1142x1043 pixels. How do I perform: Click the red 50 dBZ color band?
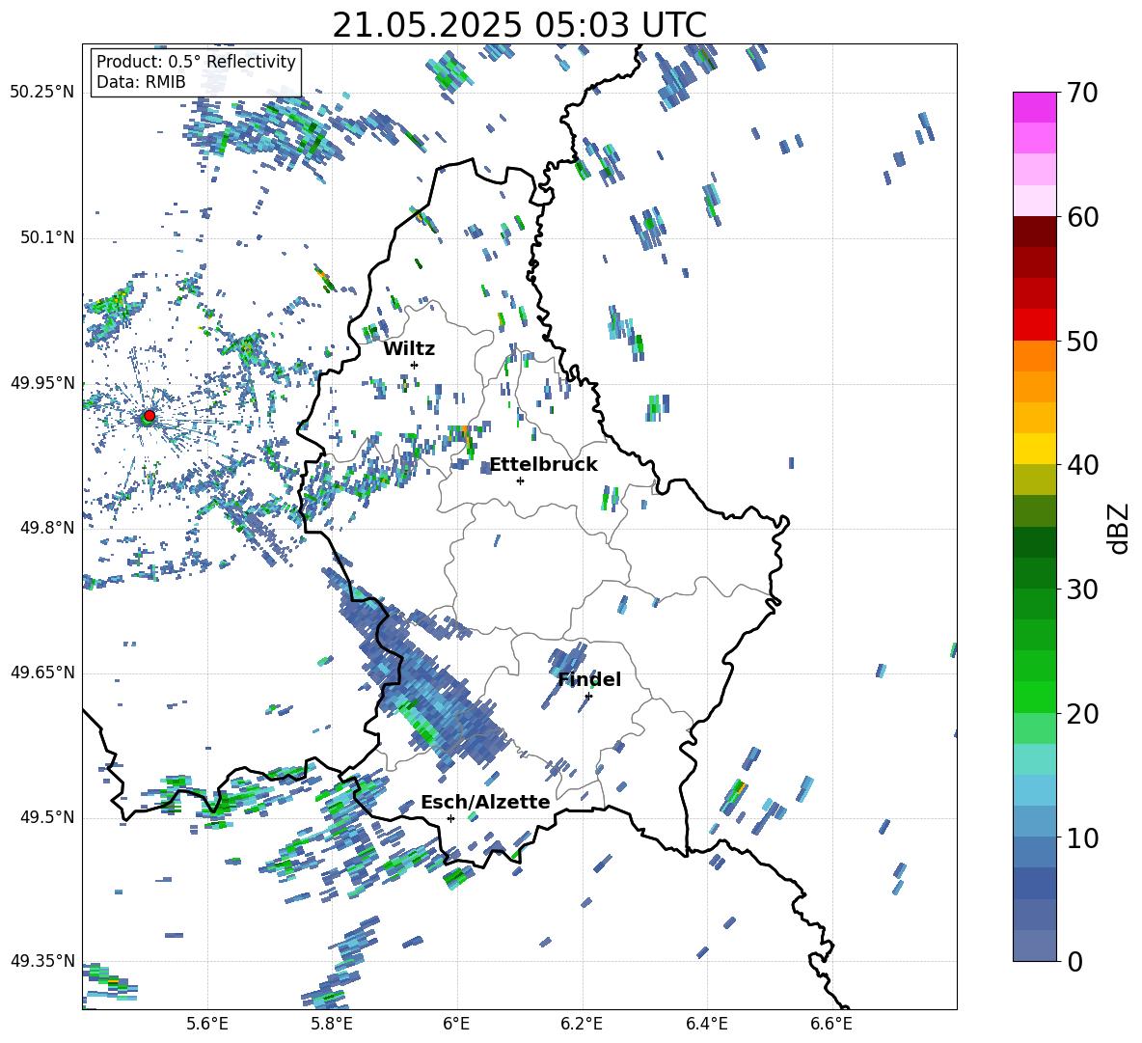coord(1034,325)
